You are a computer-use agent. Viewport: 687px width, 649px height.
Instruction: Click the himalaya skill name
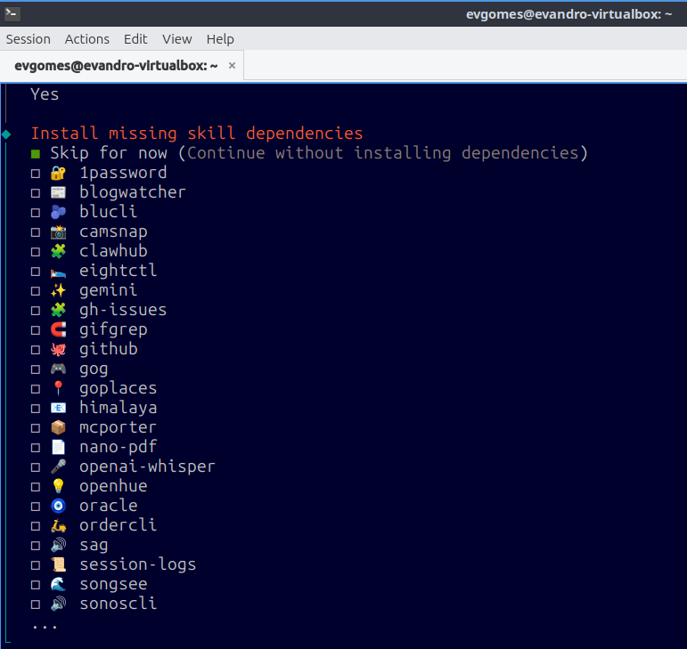118,409
